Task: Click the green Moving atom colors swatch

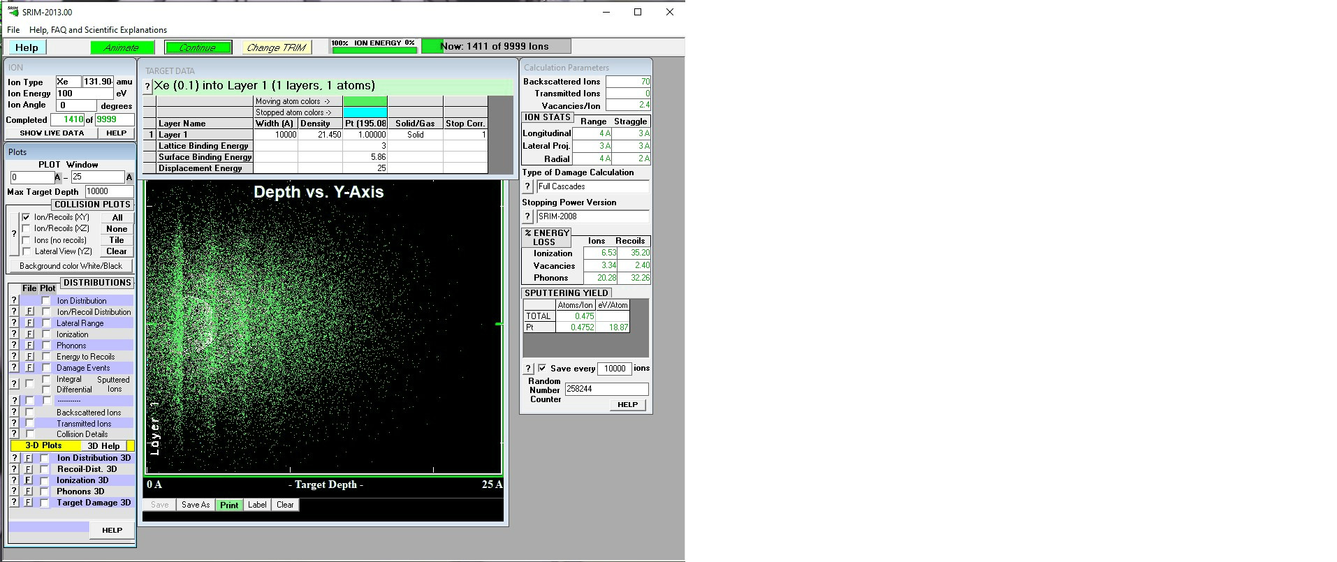Action: click(365, 101)
